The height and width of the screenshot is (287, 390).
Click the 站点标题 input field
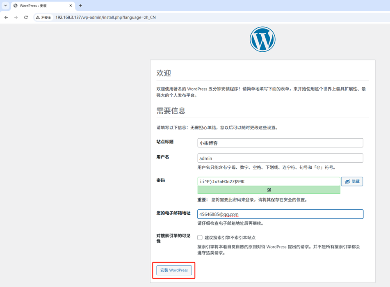click(281, 143)
